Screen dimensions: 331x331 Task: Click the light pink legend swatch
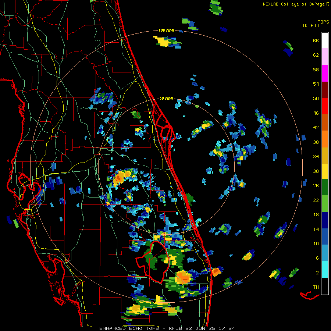click(325, 57)
